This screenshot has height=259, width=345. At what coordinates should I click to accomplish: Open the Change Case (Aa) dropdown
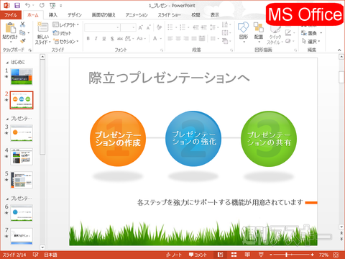[x=141, y=38]
